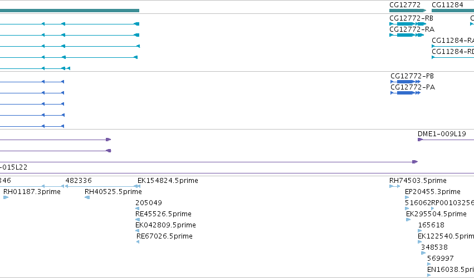This screenshot has width=474, height=278.
Task: Click the EN16038.5prime EST label
Action: [451, 270]
